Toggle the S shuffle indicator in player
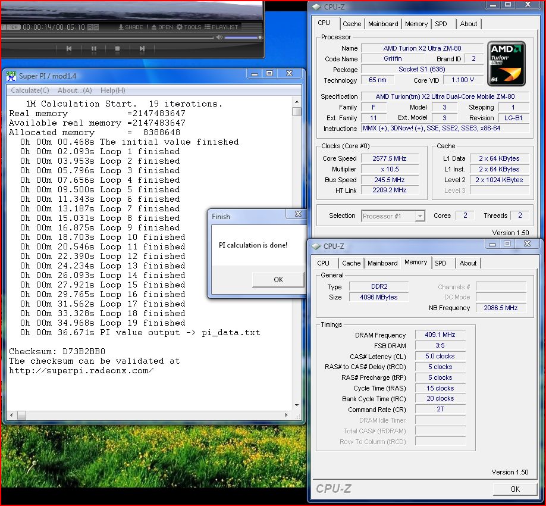 click(x=96, y=27)
